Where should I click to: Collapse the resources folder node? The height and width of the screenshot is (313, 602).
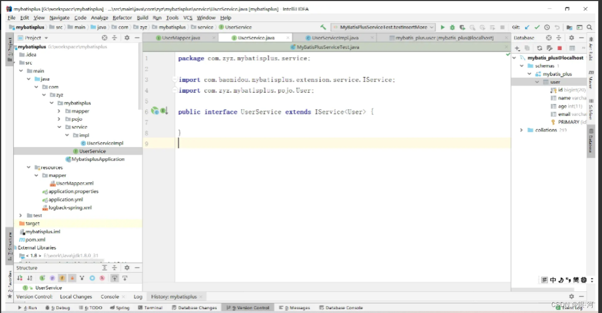28,168
